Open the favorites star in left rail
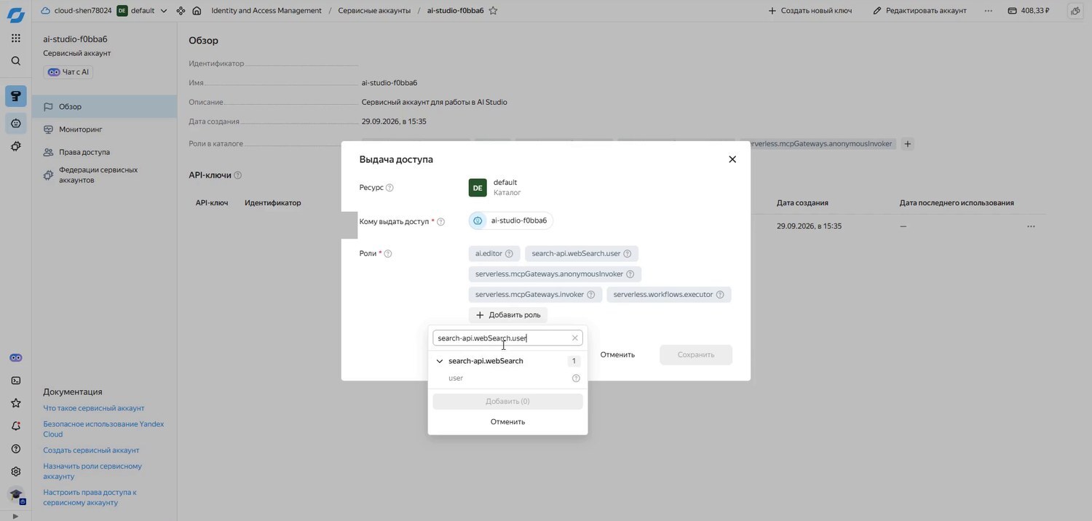1092x521 pixels. [x=16, y=403]
